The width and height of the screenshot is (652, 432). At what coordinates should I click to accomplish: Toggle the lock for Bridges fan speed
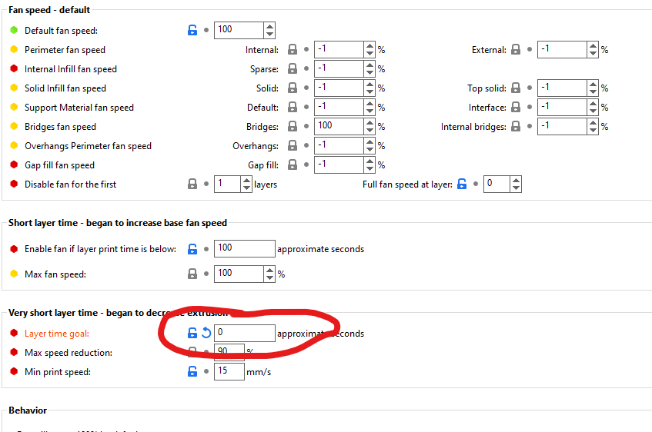[293, 126]
